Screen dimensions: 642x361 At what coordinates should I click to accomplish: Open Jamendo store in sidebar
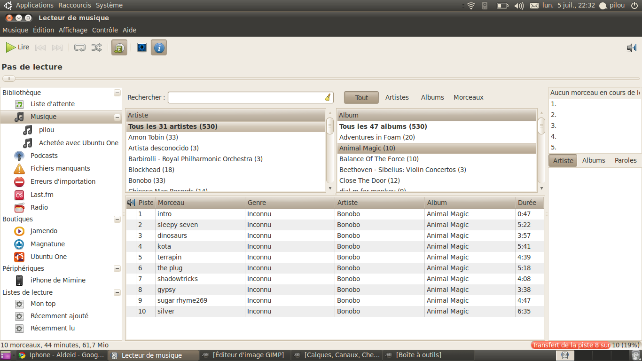click(44, 231)
